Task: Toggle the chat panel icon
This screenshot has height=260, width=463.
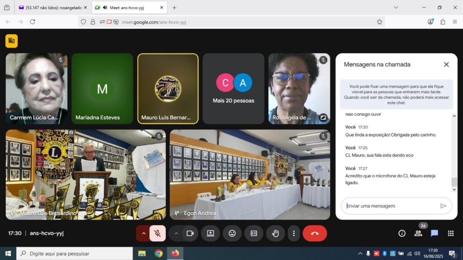Action: tap(434, 233)
